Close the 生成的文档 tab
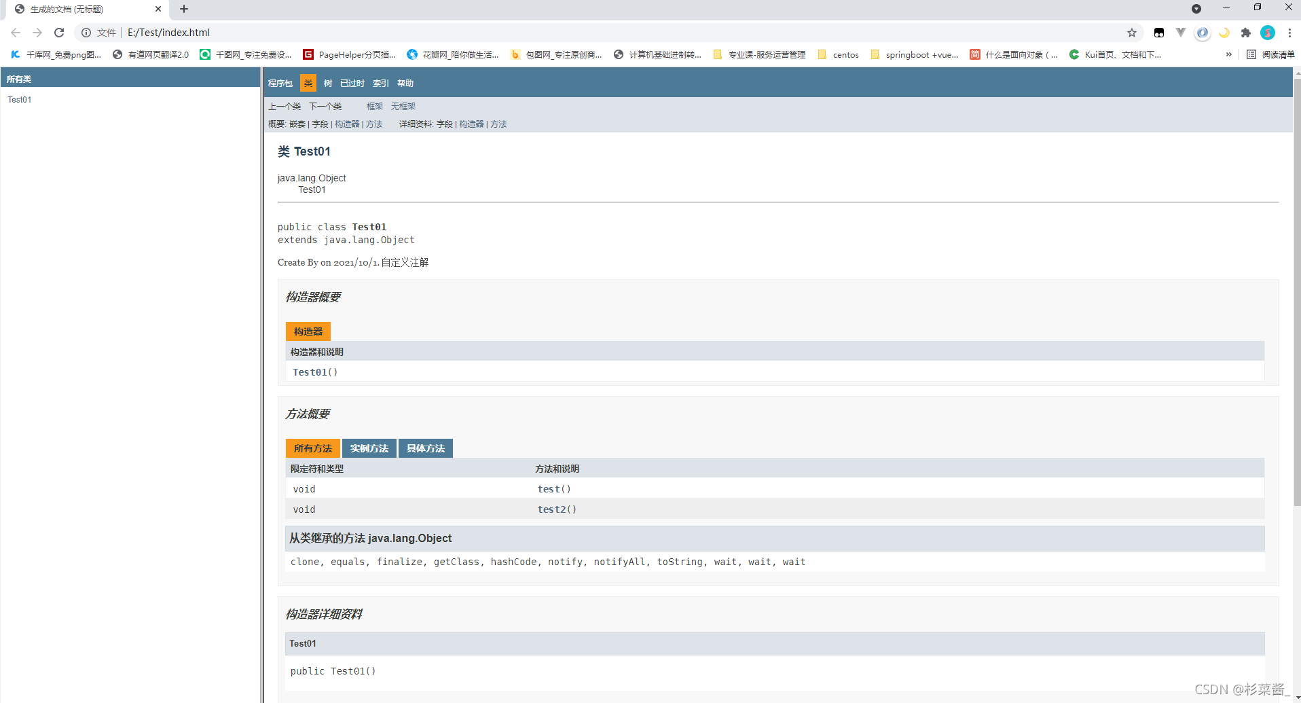The image size is (1301, 703). [x=158, y=9]
